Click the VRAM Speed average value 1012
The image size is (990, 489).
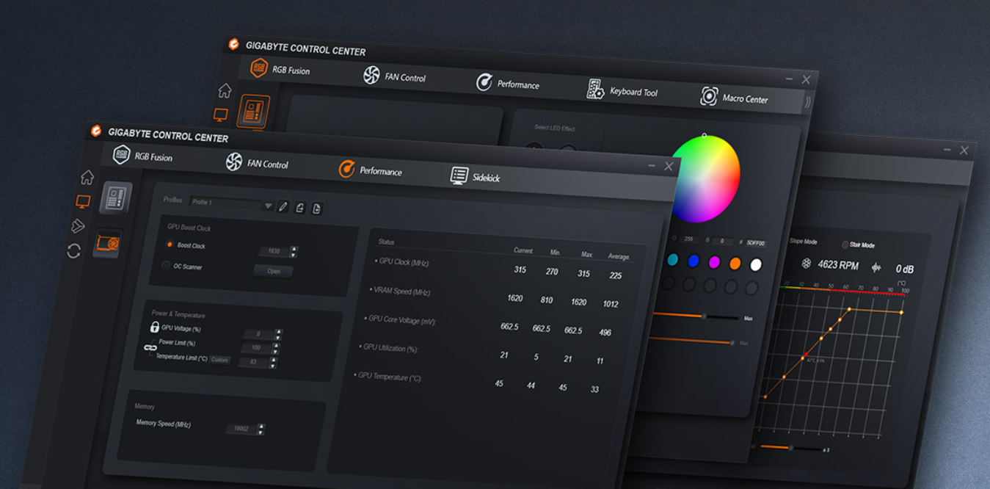(x=611, y=303)
